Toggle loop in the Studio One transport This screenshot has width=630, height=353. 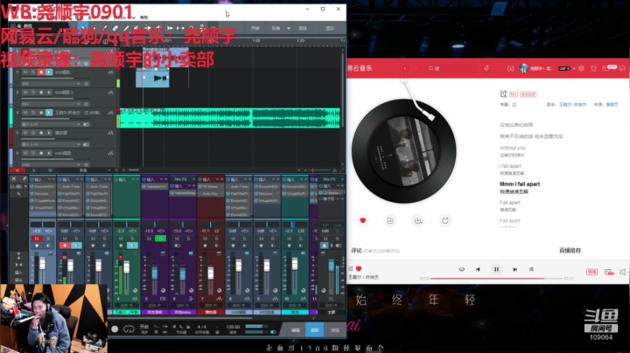(129, 329)
